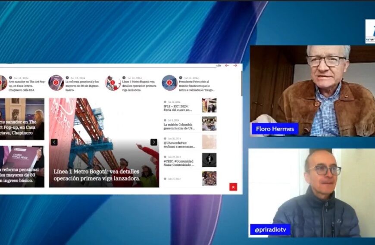Open sidebar article 'La misión Colombia generará más de US'
The height and width of the screenshot is (245, 375).
179,126
